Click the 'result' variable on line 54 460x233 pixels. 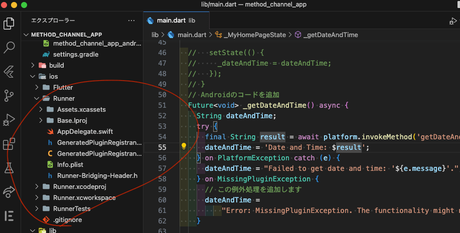272,137
